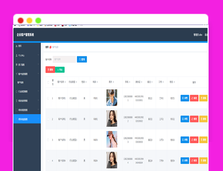Click 修改 for customer row 1
The height and width of the screenshot is (171, 223).
click(194, 98)
